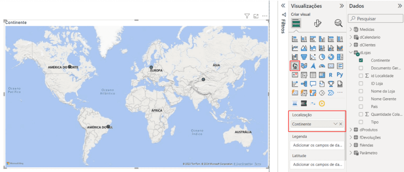Screen dimensions: 404x172
Task: Choose the Slicer visual
Action: 304,75
